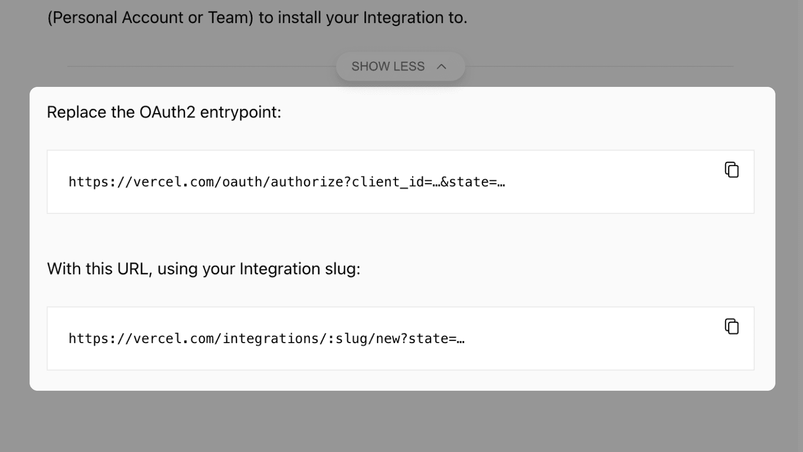
Task: Copy the integrations slug URL
Action: tap(732, 326)
